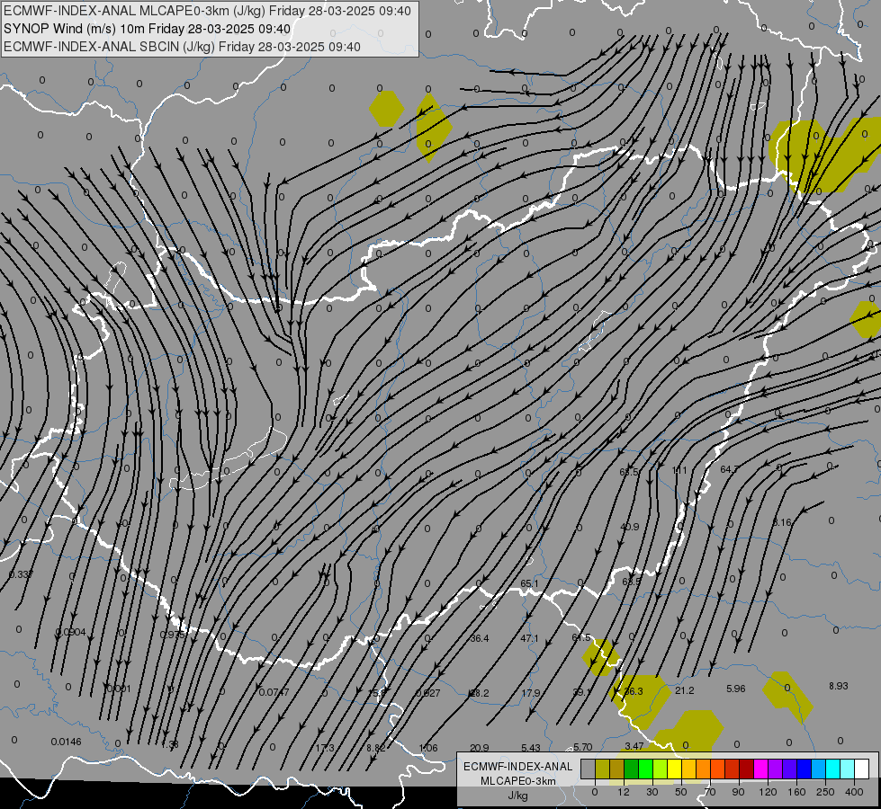The height and width of the screenshot is (809, 881).
Task: Pick the dark red legend swatch
Action: [x=747, y=769]
